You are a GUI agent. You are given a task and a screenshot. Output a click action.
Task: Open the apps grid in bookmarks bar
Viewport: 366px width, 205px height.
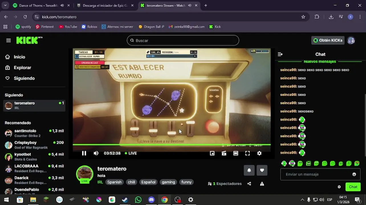coord(5,27)
